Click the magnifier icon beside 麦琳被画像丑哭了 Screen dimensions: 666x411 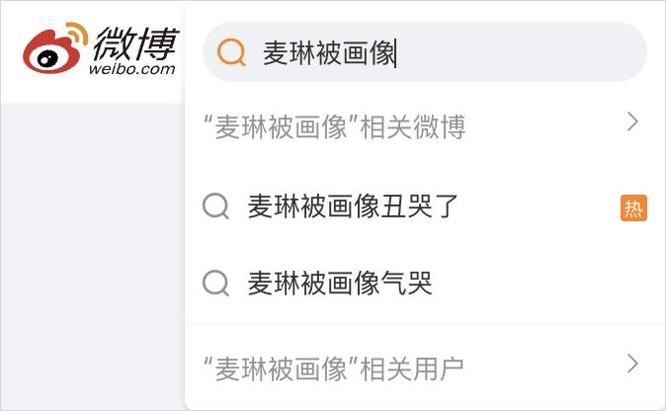point(215,206)
